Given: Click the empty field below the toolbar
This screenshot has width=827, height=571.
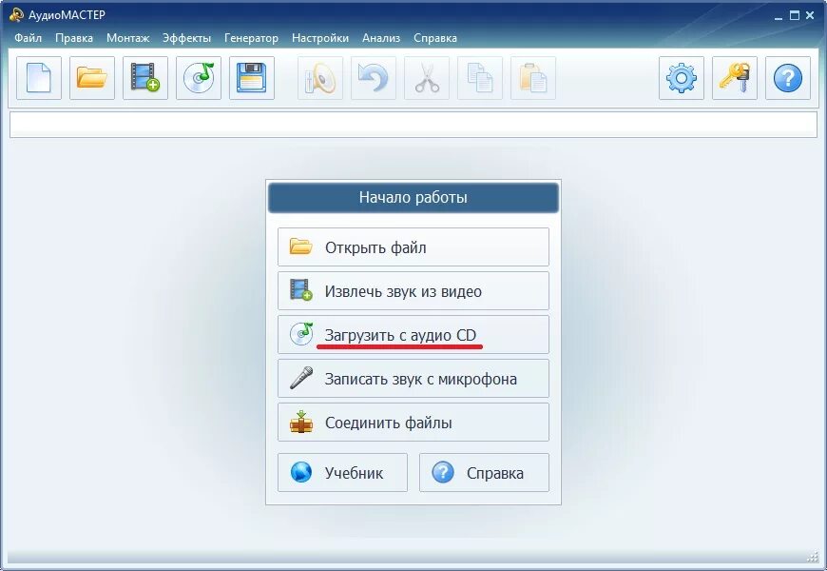Looking at the screenshot, I should tap(413, 125).
